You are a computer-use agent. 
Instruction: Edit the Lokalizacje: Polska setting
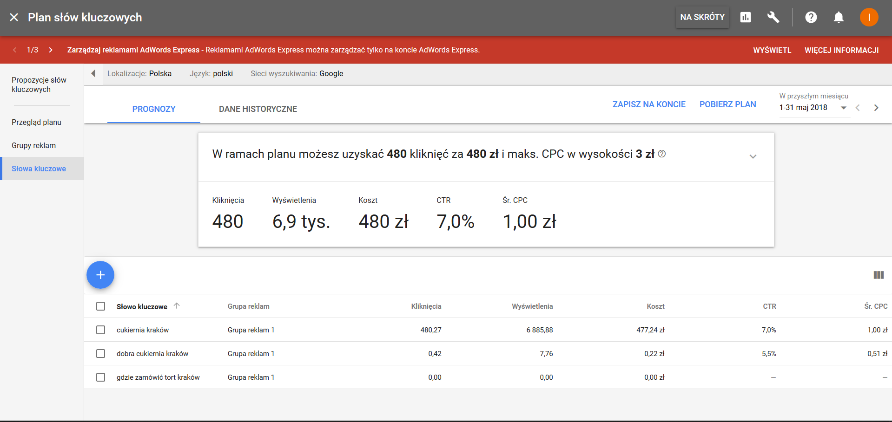[x=139, y=73]
